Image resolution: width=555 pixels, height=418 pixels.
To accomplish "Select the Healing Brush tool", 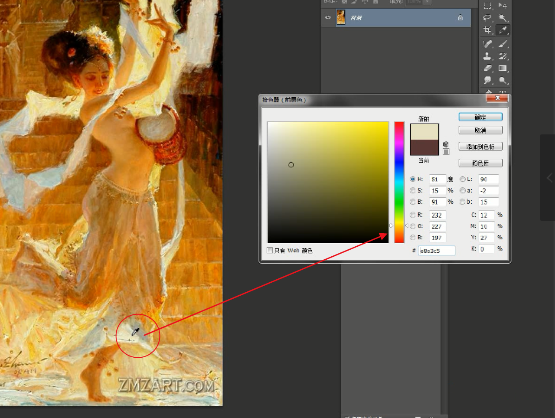I will coord(487,44).
